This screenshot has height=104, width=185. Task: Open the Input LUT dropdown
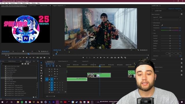pyautogui.click(x=170, y=17)
